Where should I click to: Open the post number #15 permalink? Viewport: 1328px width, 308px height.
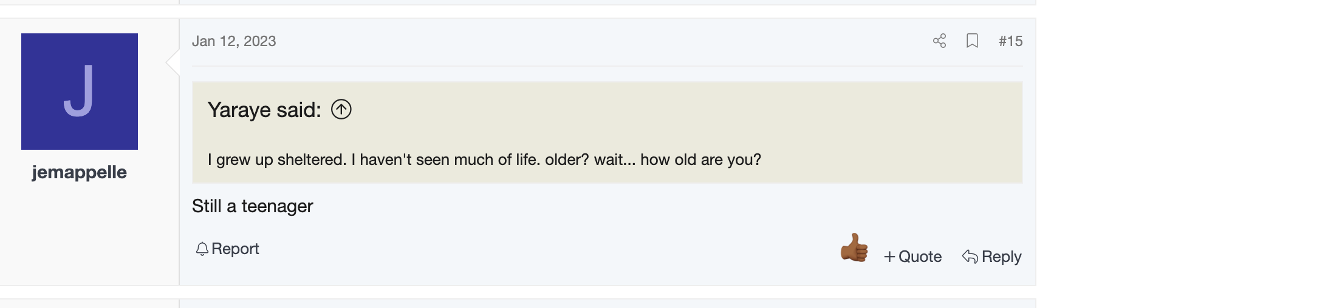point(1010,41)
